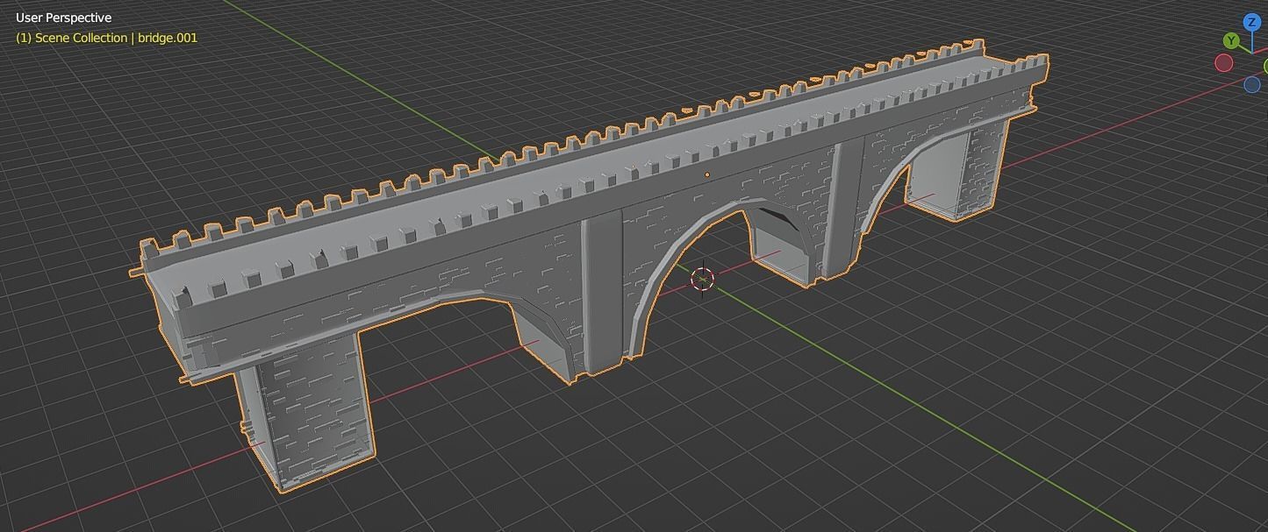Click the 'User Perspective' view label
Screen dimensions: 1268x532
pyautogui.click(x=63, y=18)
